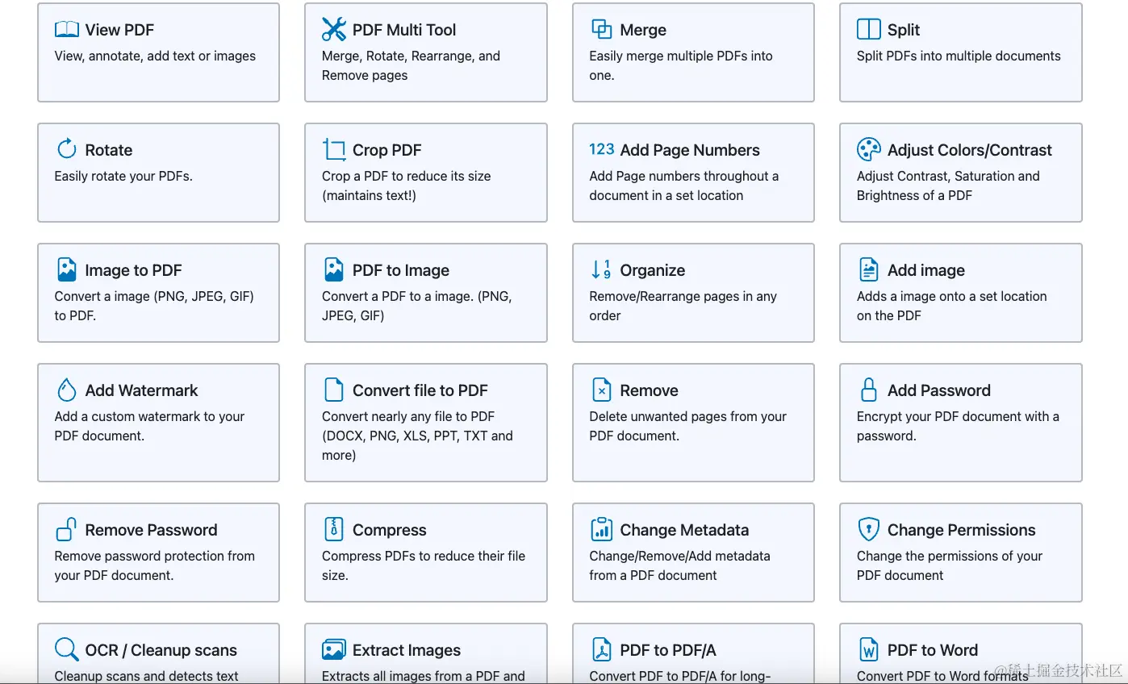
Task: Click the palette icon for Adjust Colors/Contrast
Action: pos(869,149)
